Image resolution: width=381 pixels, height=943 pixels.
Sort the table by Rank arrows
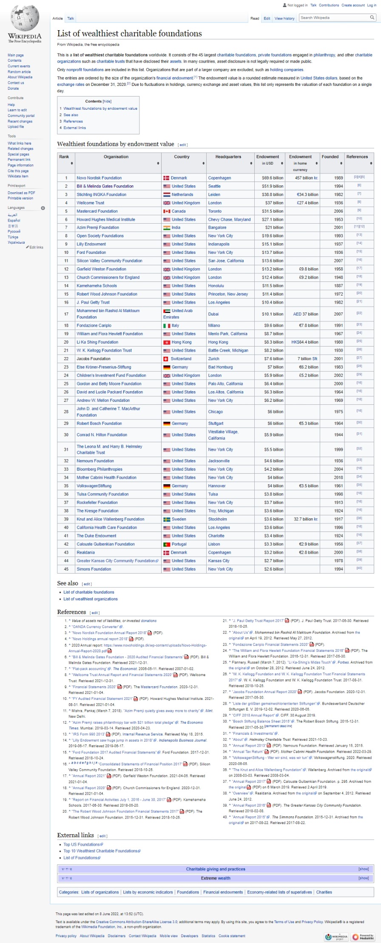click(x=71, y=164)
